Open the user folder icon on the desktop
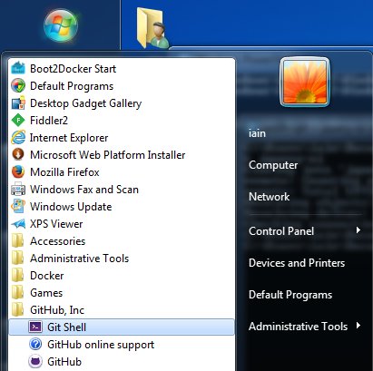This screenshot has height=371, width=373. coord(153,28)
